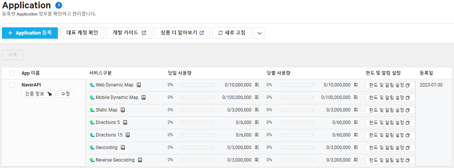Viewport: 454px width, 168px height.
Task: Expand the chevron dropdown next to 새로 고침
Action: pyautogui.click(x=259, y=33)
